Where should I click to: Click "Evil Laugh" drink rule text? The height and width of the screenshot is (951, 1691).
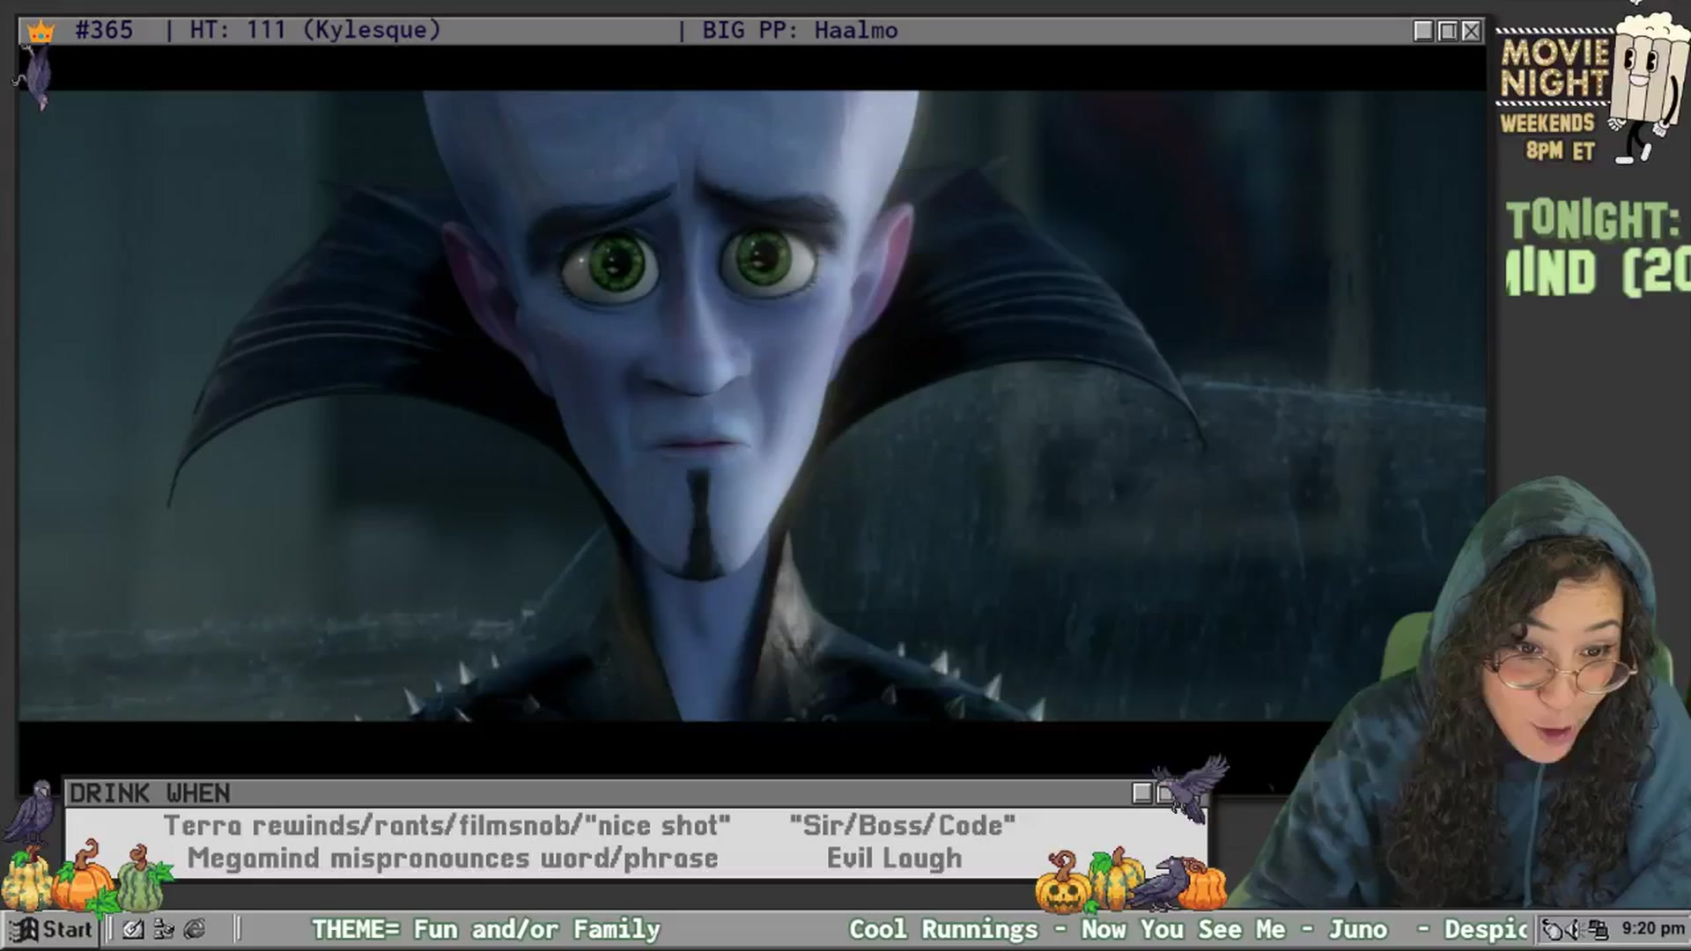click(x=894, y=859)
